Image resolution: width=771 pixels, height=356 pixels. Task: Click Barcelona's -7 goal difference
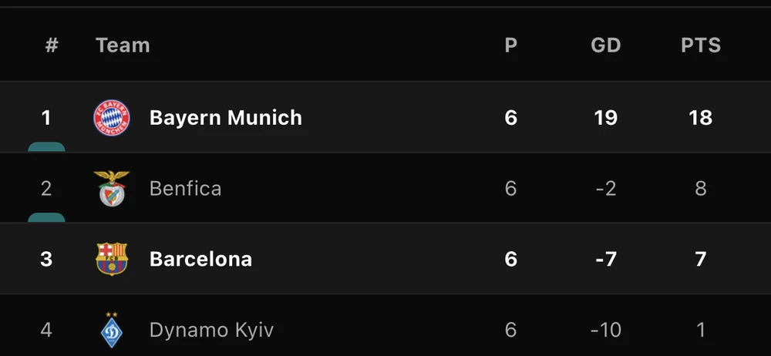tap(605, 259)
